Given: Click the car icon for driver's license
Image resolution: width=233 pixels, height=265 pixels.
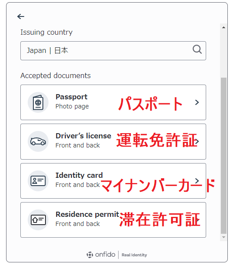Looking at the screenshot, I should (x=38, y=141).
